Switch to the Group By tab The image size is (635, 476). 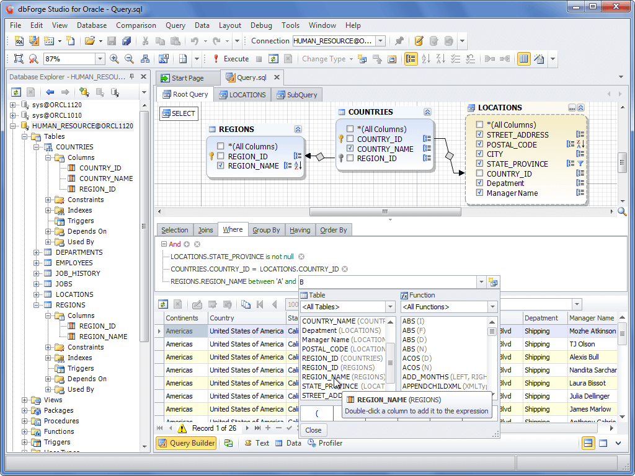(267, 229)
